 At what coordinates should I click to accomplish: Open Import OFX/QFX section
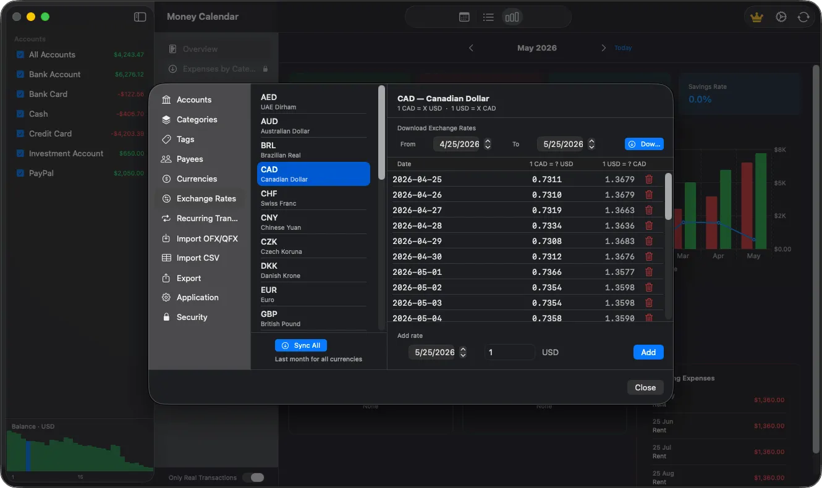(199, 238)
